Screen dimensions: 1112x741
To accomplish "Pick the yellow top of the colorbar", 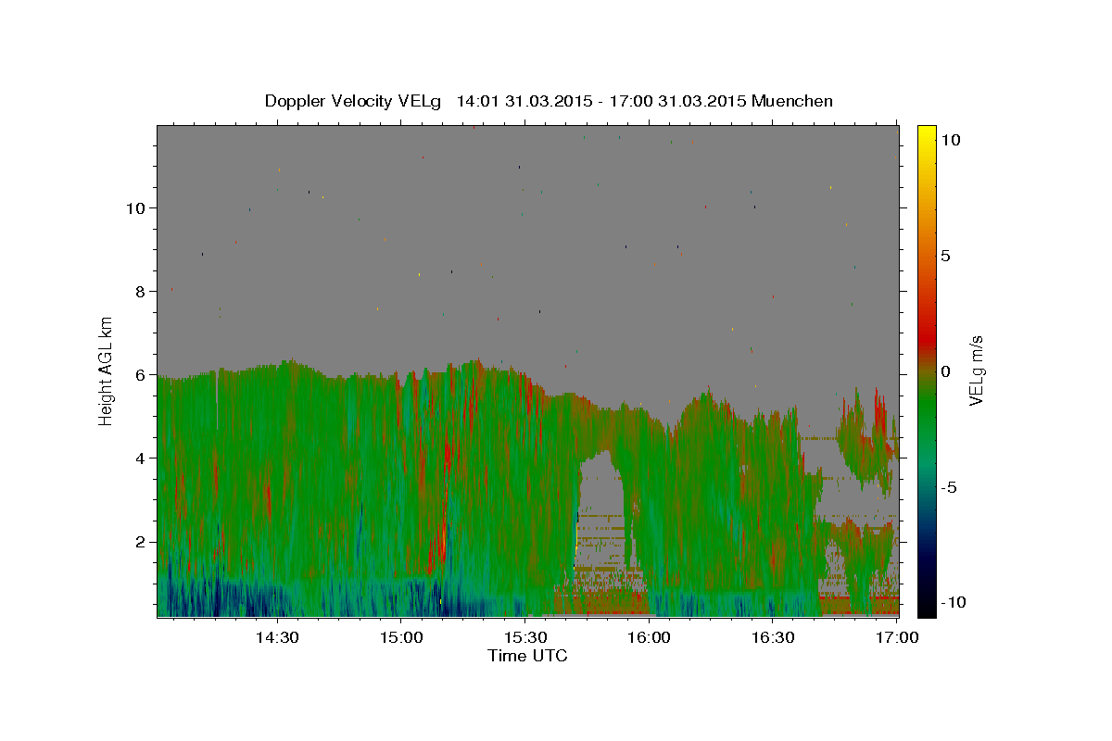I will pos(927,134).
